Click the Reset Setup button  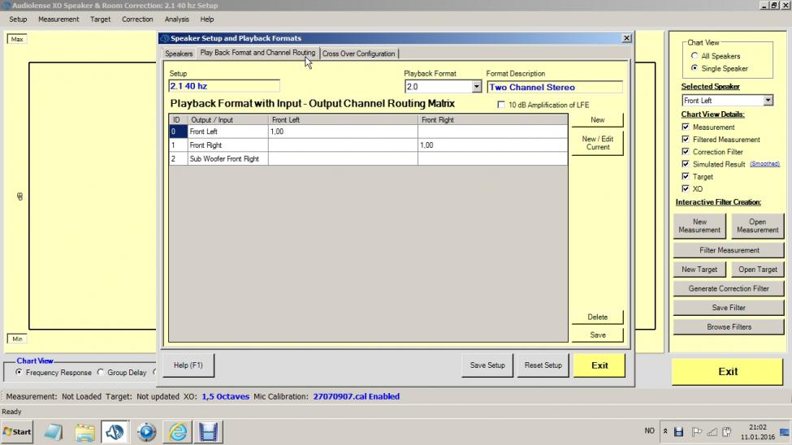click(543, 365)
